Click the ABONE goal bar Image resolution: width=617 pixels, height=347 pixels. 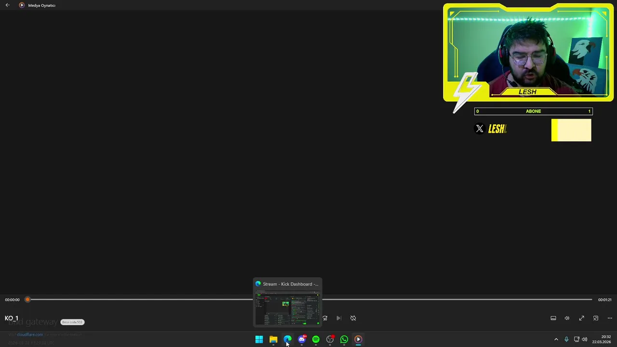[533, 111]
